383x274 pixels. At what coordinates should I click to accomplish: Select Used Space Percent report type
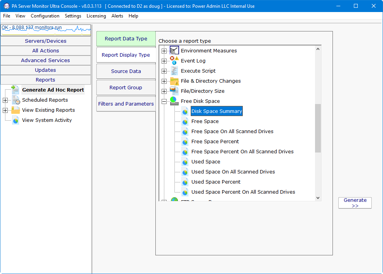click(216, 182)
